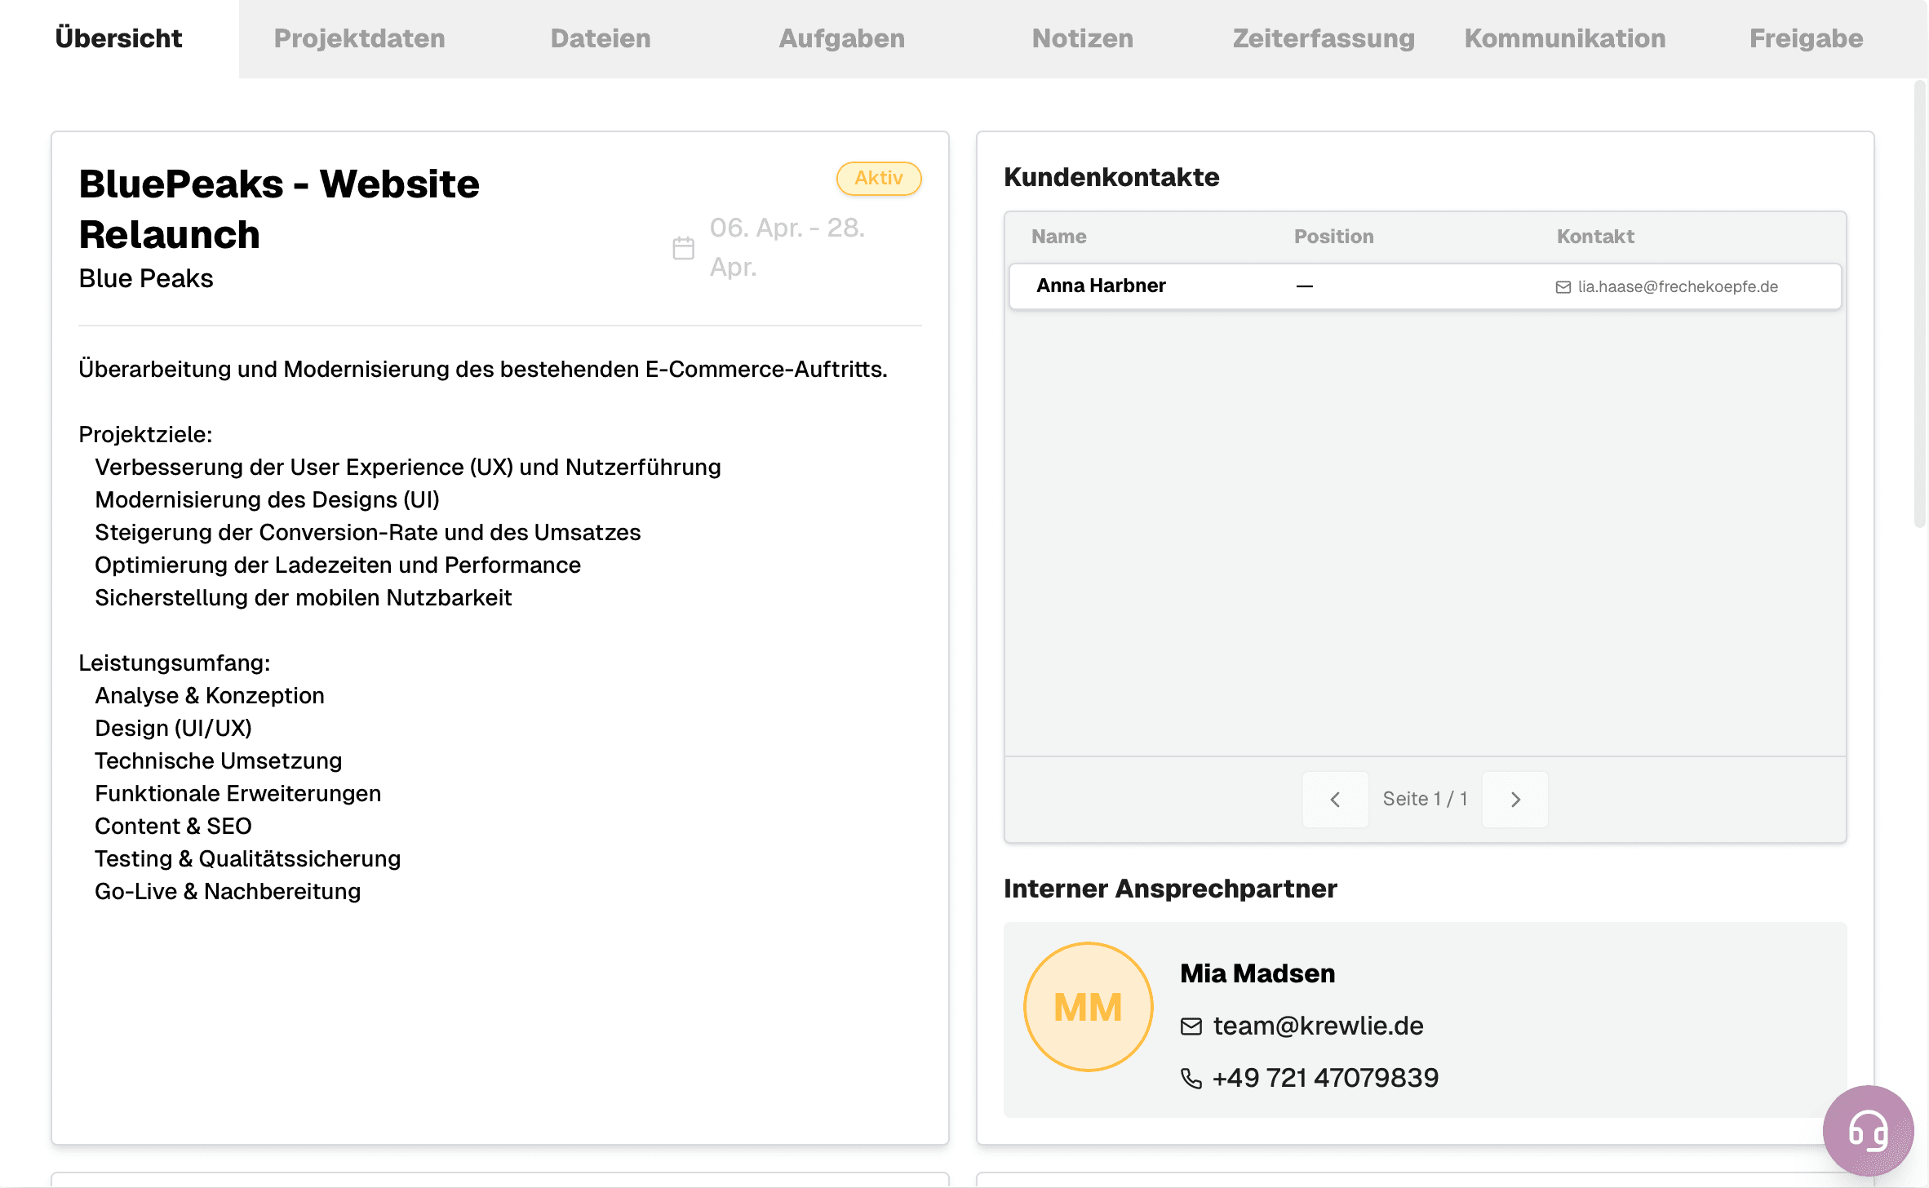
Task: Click the calendar icon beside the date range
Action: (x=683, y=248)
